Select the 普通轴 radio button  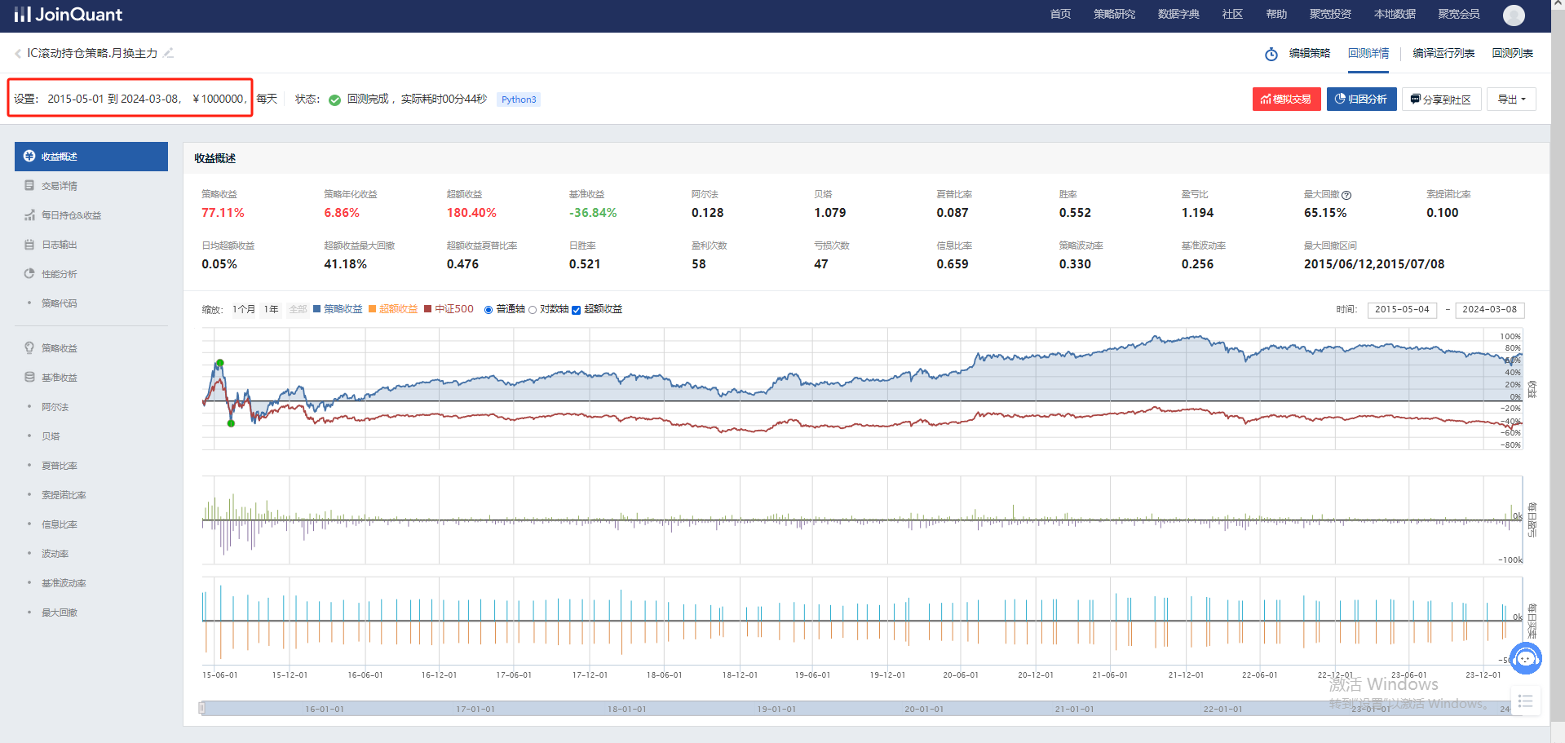[x=489, y=310]
